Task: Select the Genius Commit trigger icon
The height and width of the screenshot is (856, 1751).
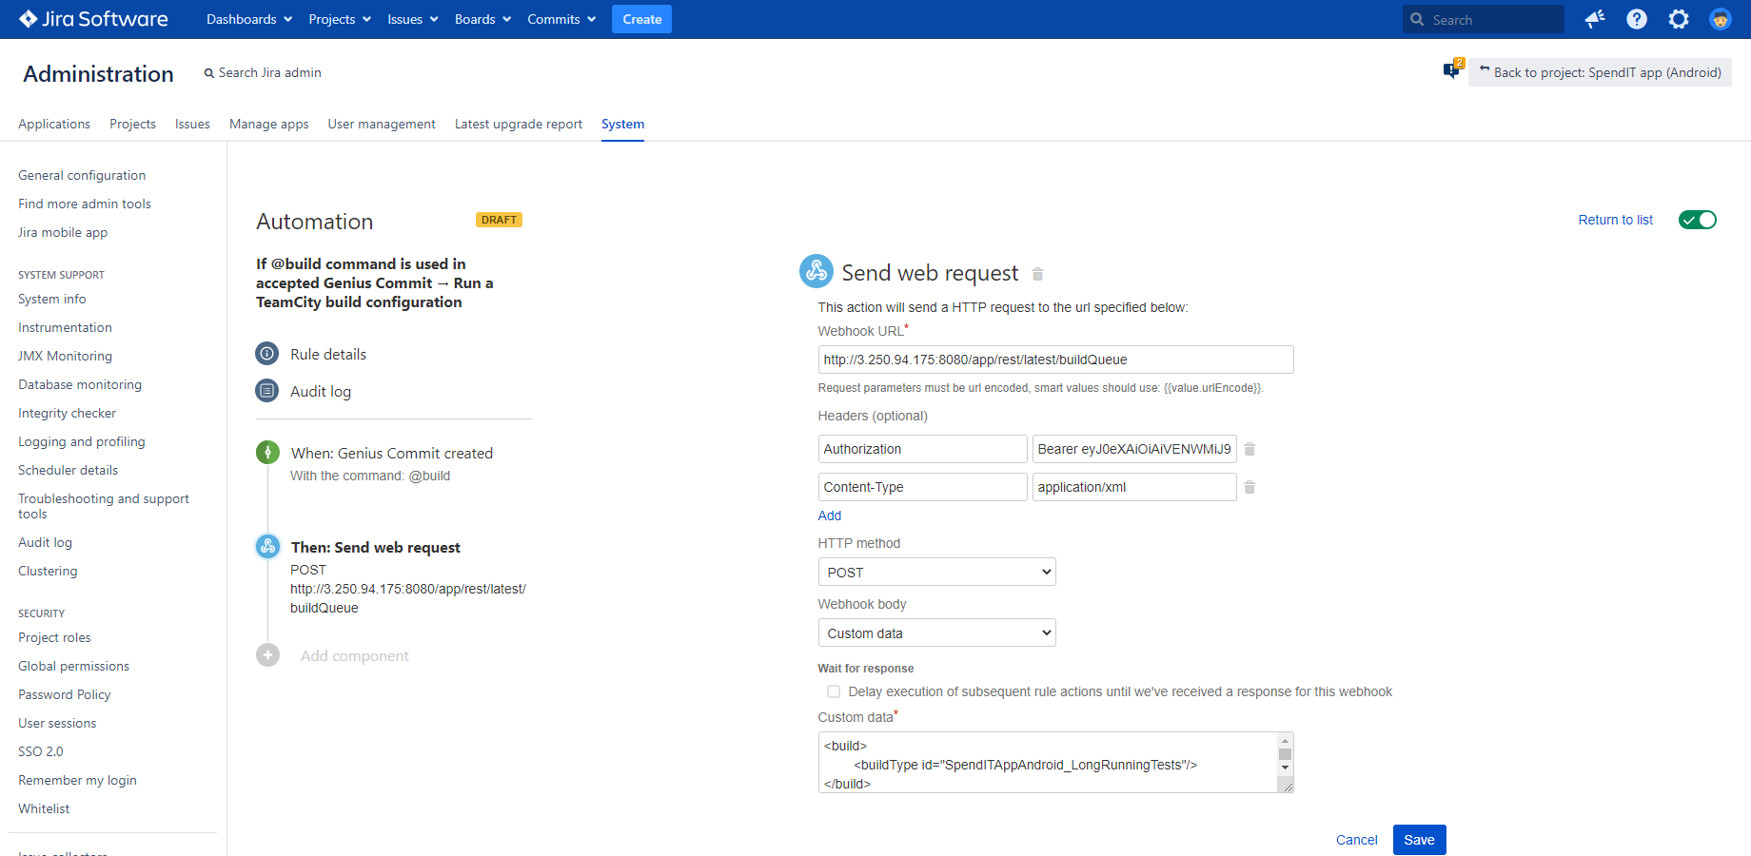Action: [267, 453]
